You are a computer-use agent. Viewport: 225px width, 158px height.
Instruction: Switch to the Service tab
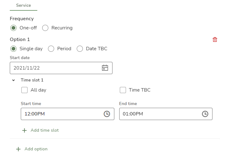click(24, 6)
